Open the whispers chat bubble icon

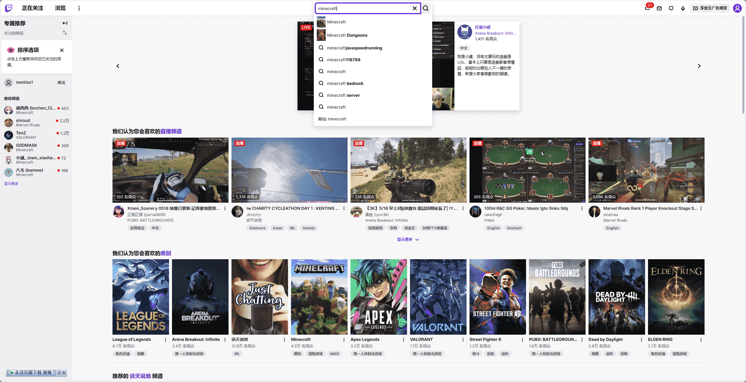tap(671, 8)
